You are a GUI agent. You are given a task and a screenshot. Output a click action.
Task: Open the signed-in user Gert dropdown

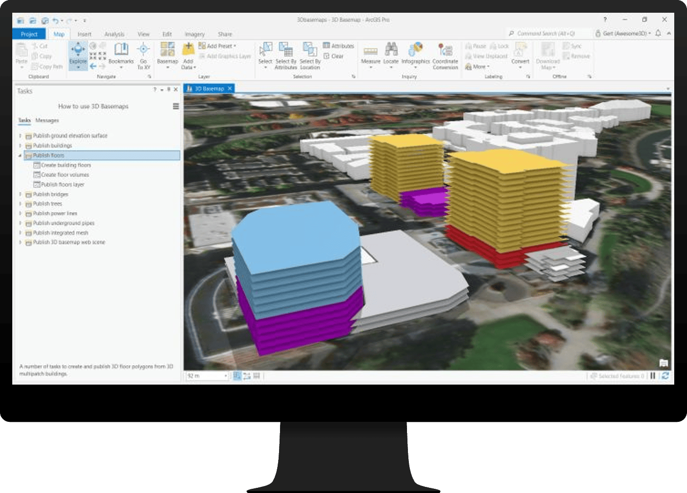point(623,33)
